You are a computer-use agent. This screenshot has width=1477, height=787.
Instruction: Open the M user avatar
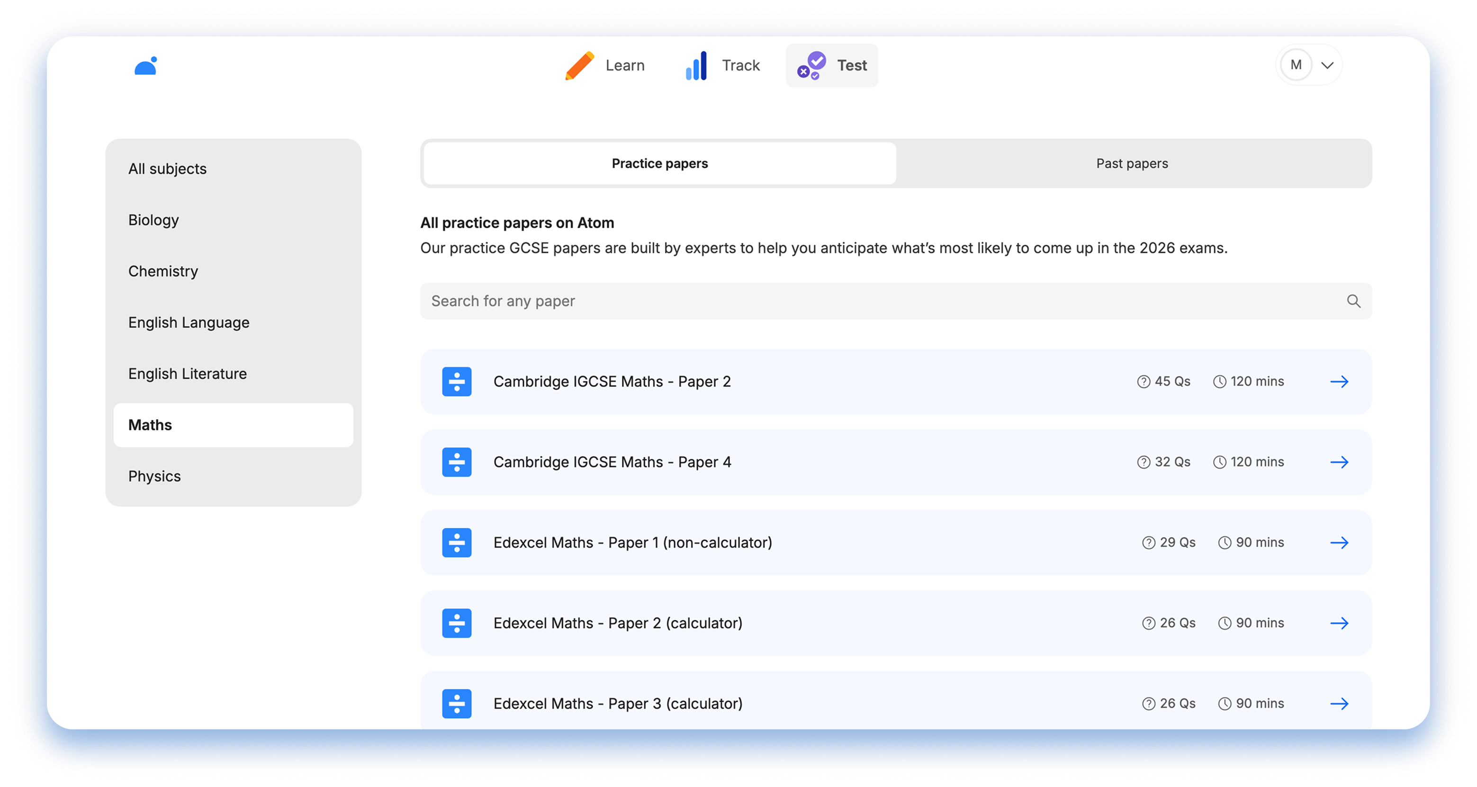1296,65
